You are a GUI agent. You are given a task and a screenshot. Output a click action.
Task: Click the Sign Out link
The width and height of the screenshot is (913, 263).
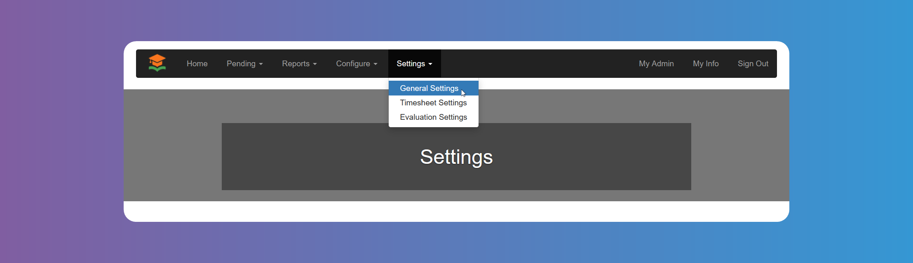click(x=753, y=64)
